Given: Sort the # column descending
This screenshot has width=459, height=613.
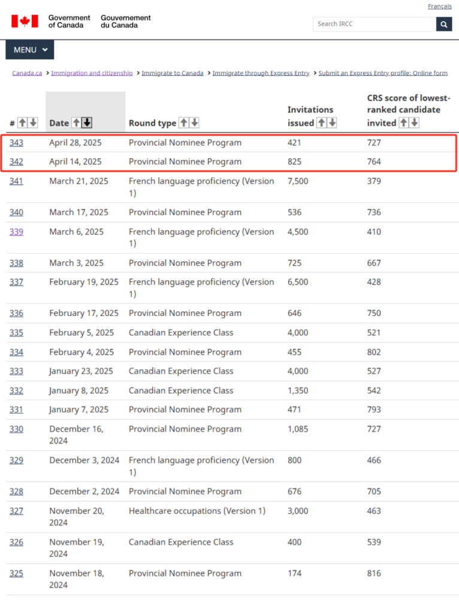Looking at the screenshot, I should click(x=33, y=123).
